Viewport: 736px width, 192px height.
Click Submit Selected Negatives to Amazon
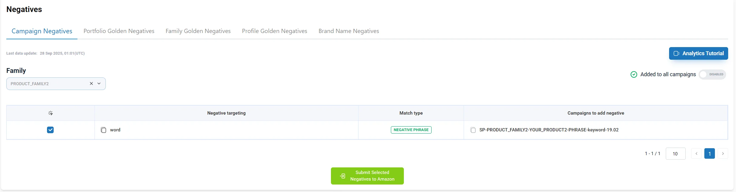pyautogui.click(x=367, y=176)
